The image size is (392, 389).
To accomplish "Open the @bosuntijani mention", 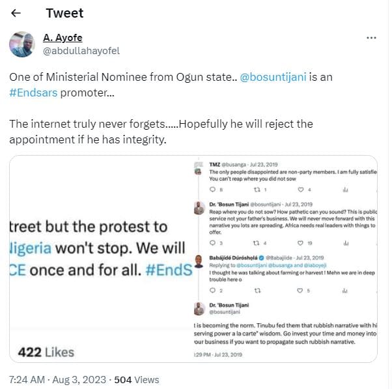I will coord(273,77).
